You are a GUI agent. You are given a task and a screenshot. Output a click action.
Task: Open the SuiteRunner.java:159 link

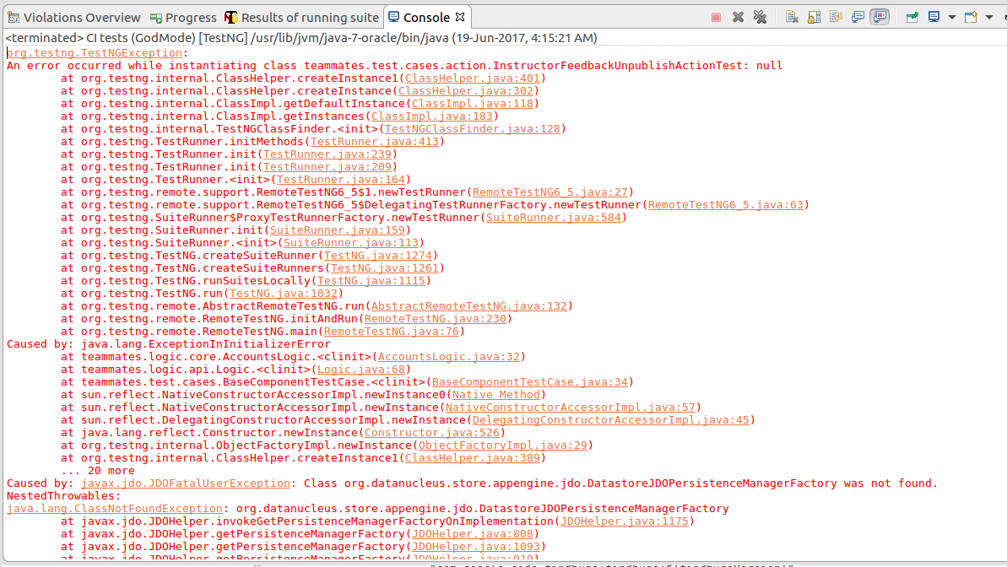pyautogui.click(x=338, y=229)
